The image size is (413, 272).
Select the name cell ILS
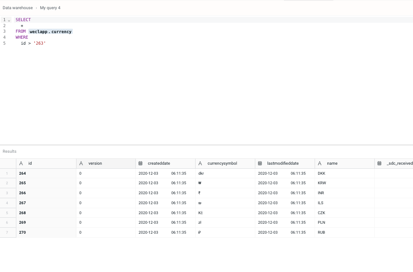344,203
